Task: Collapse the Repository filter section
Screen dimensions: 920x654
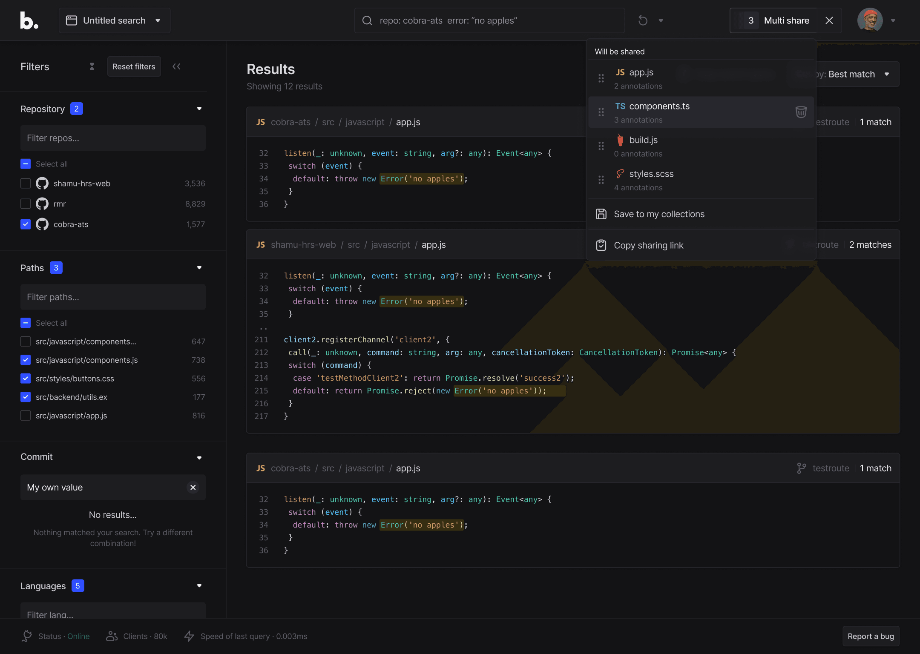Action: pos(199,109)
